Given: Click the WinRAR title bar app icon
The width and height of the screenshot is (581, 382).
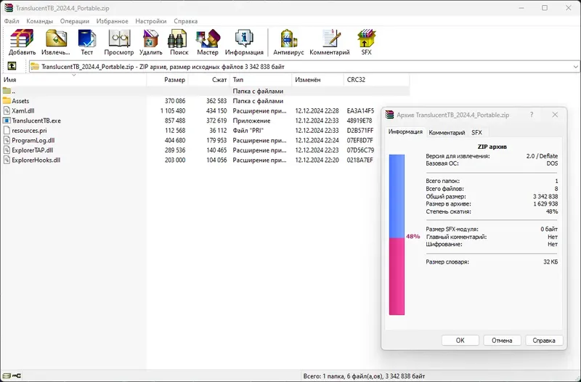Looking at the screenshot, I should [x=9, y=8].
